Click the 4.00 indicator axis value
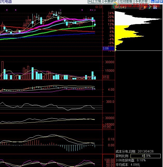Viewport: 163px width, 167px height. click(111, 90)
